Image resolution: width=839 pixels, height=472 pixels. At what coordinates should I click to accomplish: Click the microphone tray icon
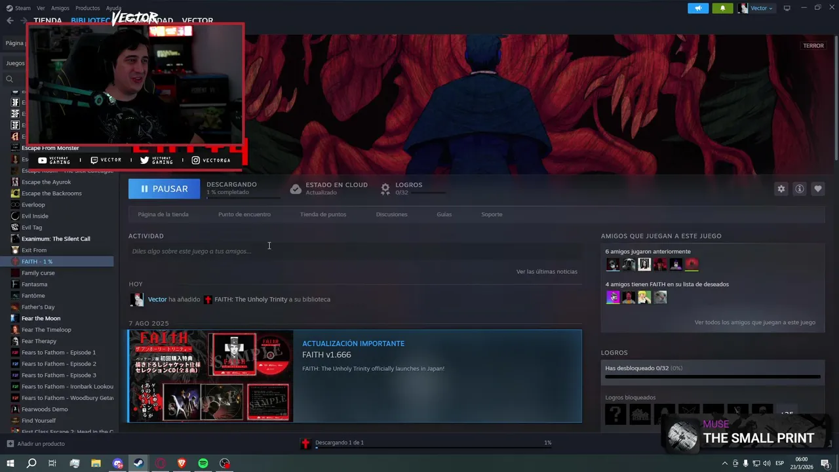(745, 463)
